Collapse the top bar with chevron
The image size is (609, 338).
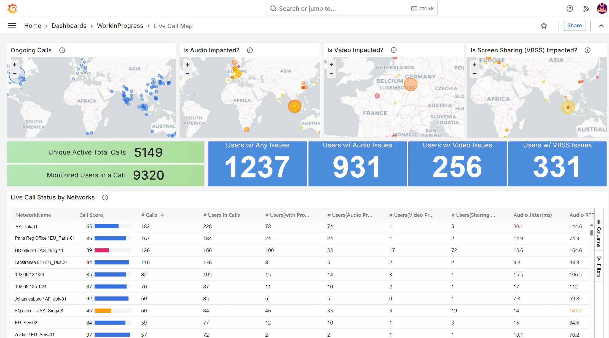601,26
